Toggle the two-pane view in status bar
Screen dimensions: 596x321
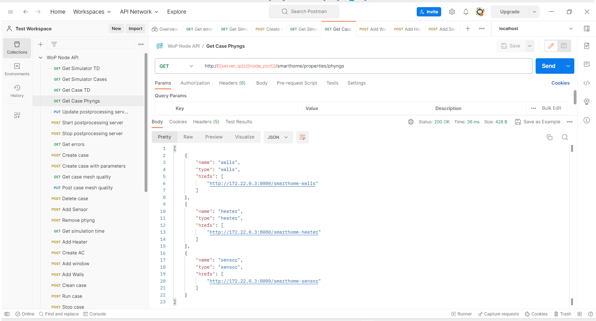pos(580,314)
